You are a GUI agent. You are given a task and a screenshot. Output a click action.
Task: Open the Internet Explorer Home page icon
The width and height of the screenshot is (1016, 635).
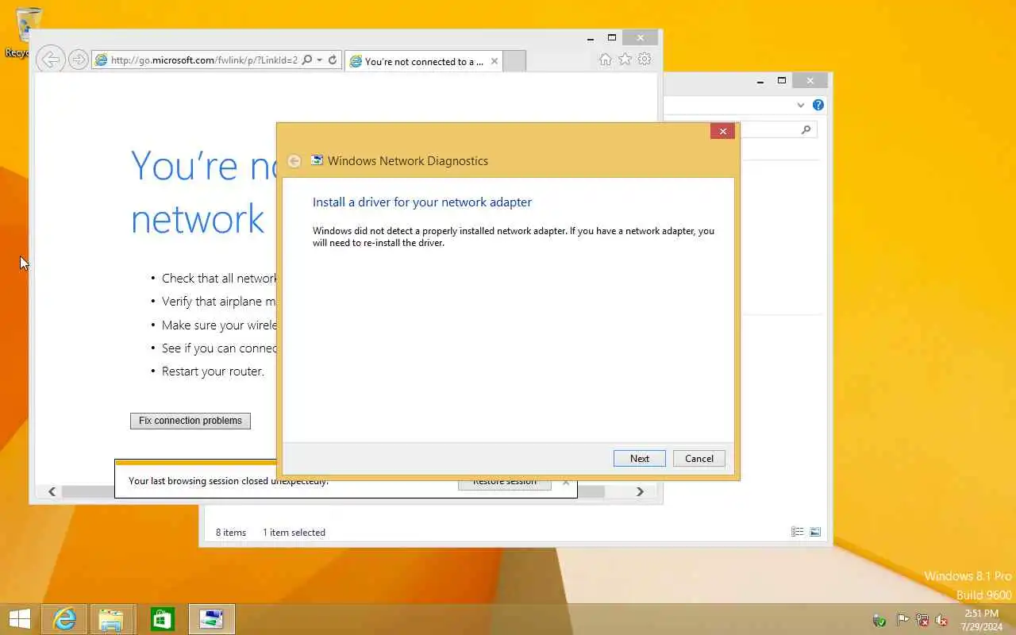pyautogui.click(x=606, y=60)
